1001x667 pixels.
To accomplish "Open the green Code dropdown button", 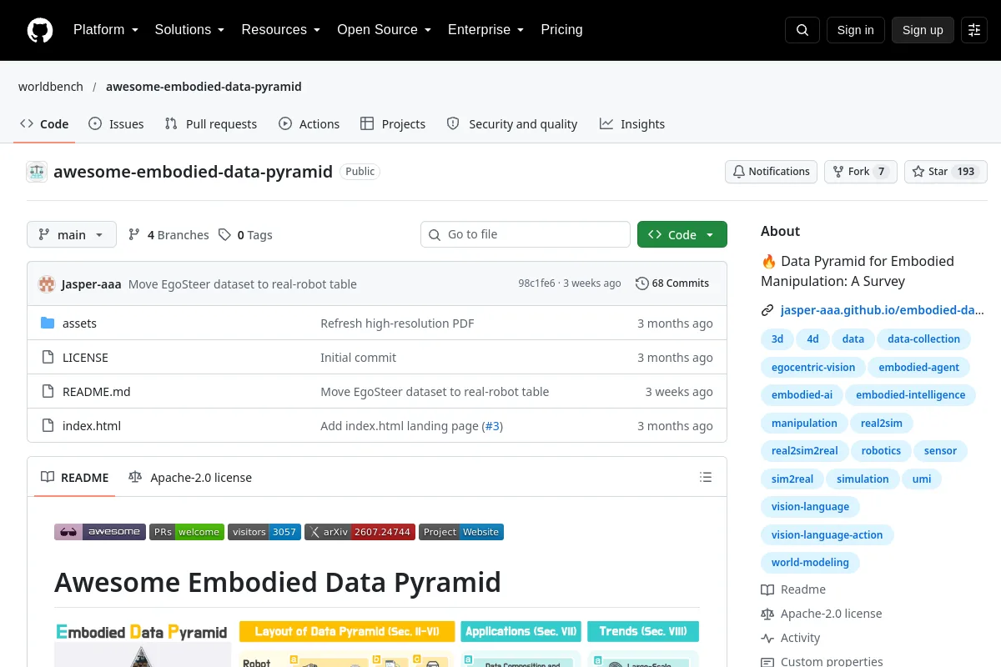I will coord(682,235).
